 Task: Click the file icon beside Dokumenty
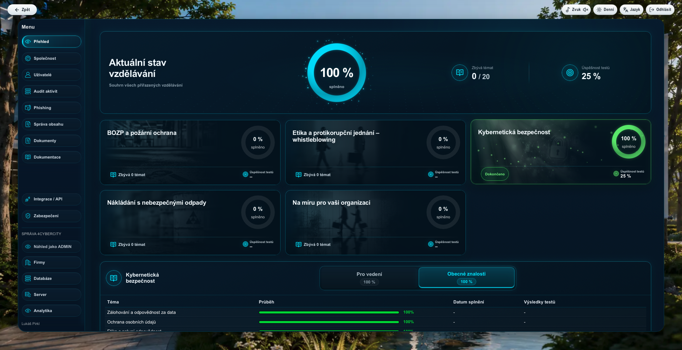coord(28,141)
